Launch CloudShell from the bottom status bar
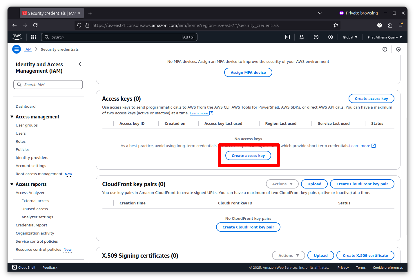The height and width of the screenshot is (280, 415). 23,267
